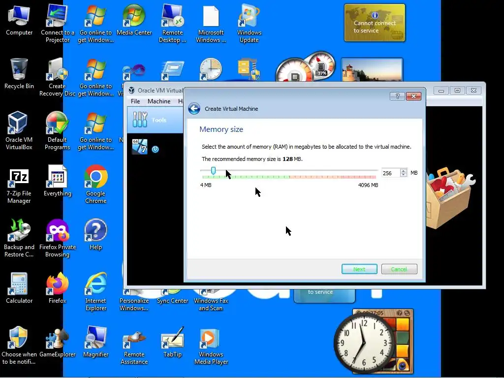
Task: Click the analog clock desktop gadget
Action: (x=364, y=343)
